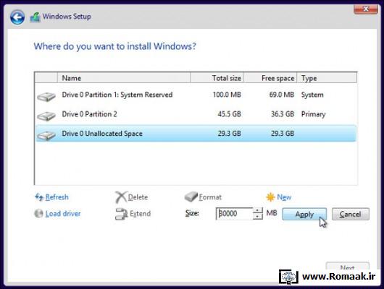Select Drive 0 Partition 1: System Reserved
This screenshot has height=289, width=384.
coord(196,95)
